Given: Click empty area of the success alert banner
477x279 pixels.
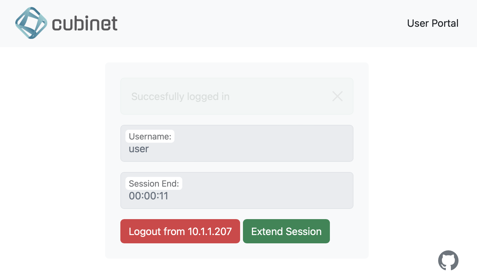Looking at the screenshot, I should [280, 96].
